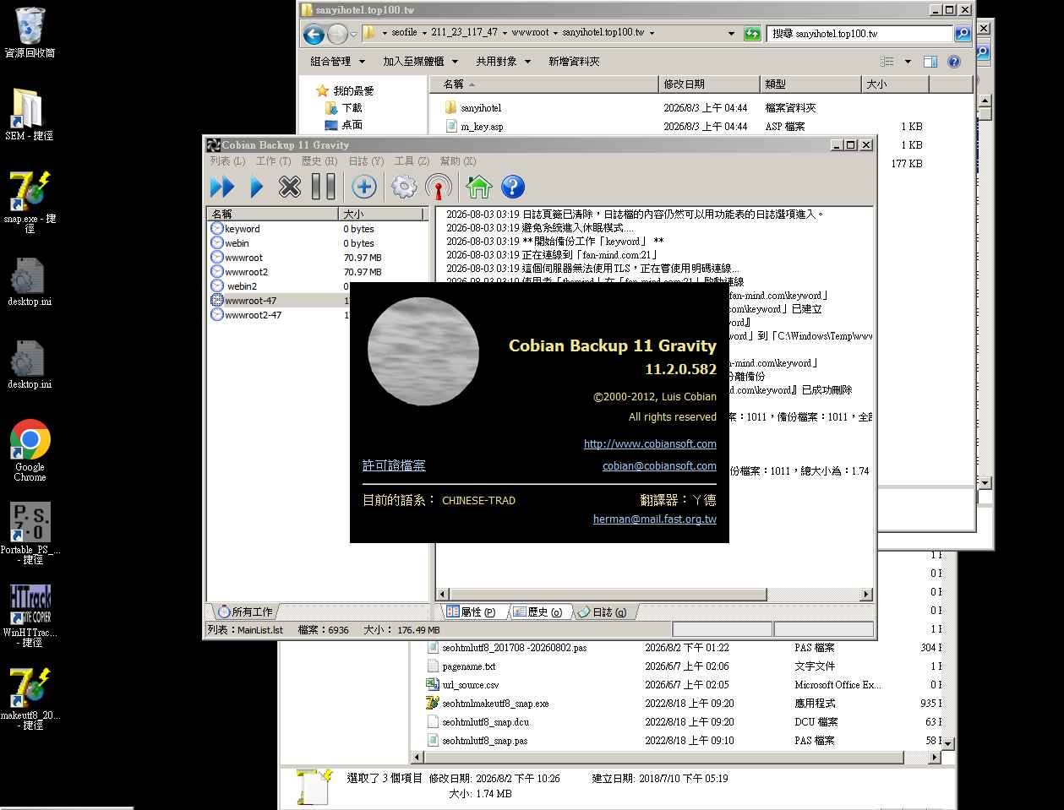Open Cobian options gear icon
This screenshot has width=1064, height=810.
coord(404,187)
